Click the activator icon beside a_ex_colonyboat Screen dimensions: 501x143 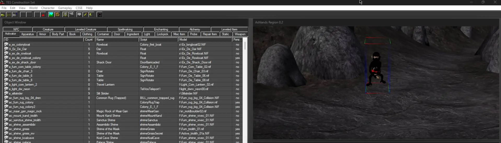click(6, 44)
